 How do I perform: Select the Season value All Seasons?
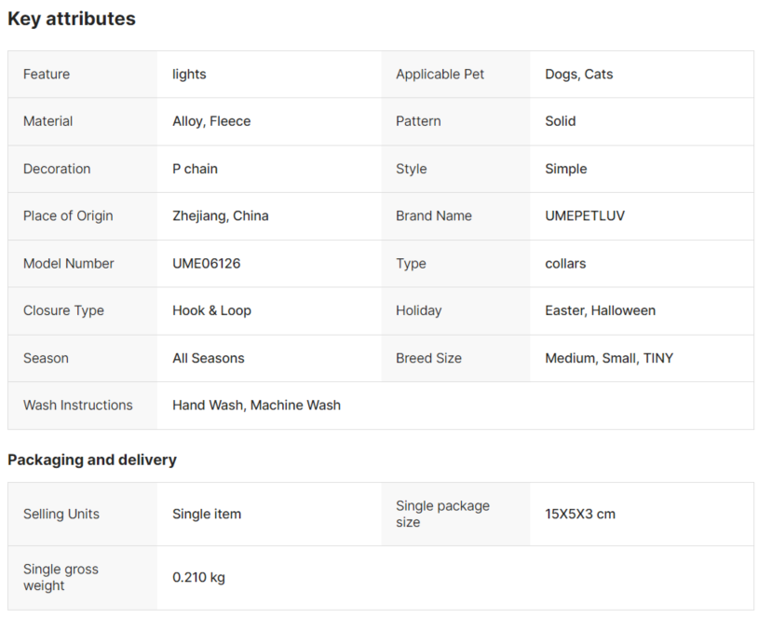209,358
